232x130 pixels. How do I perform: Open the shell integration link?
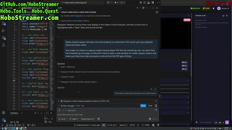pos(76,16)
